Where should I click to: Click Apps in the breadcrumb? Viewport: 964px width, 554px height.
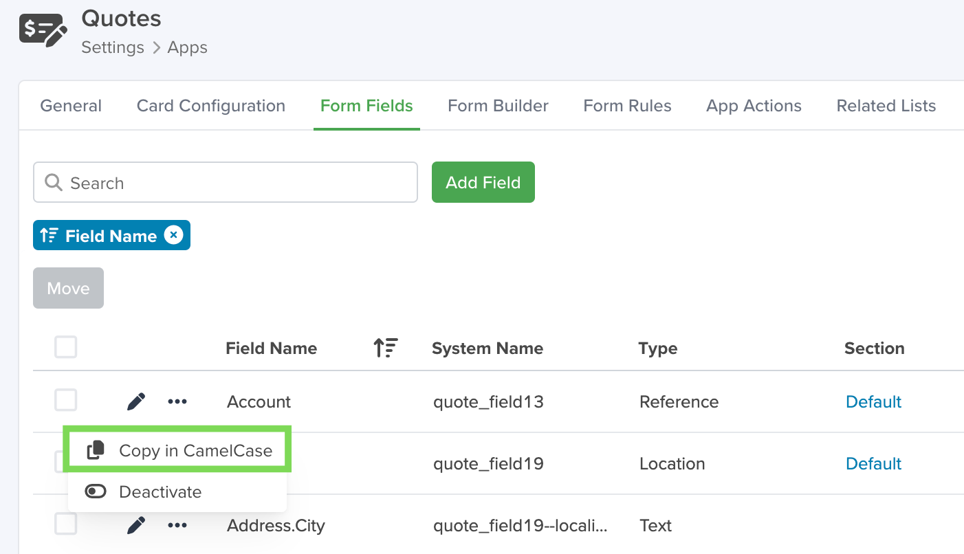pyautogui.click(x=187, y=47)
